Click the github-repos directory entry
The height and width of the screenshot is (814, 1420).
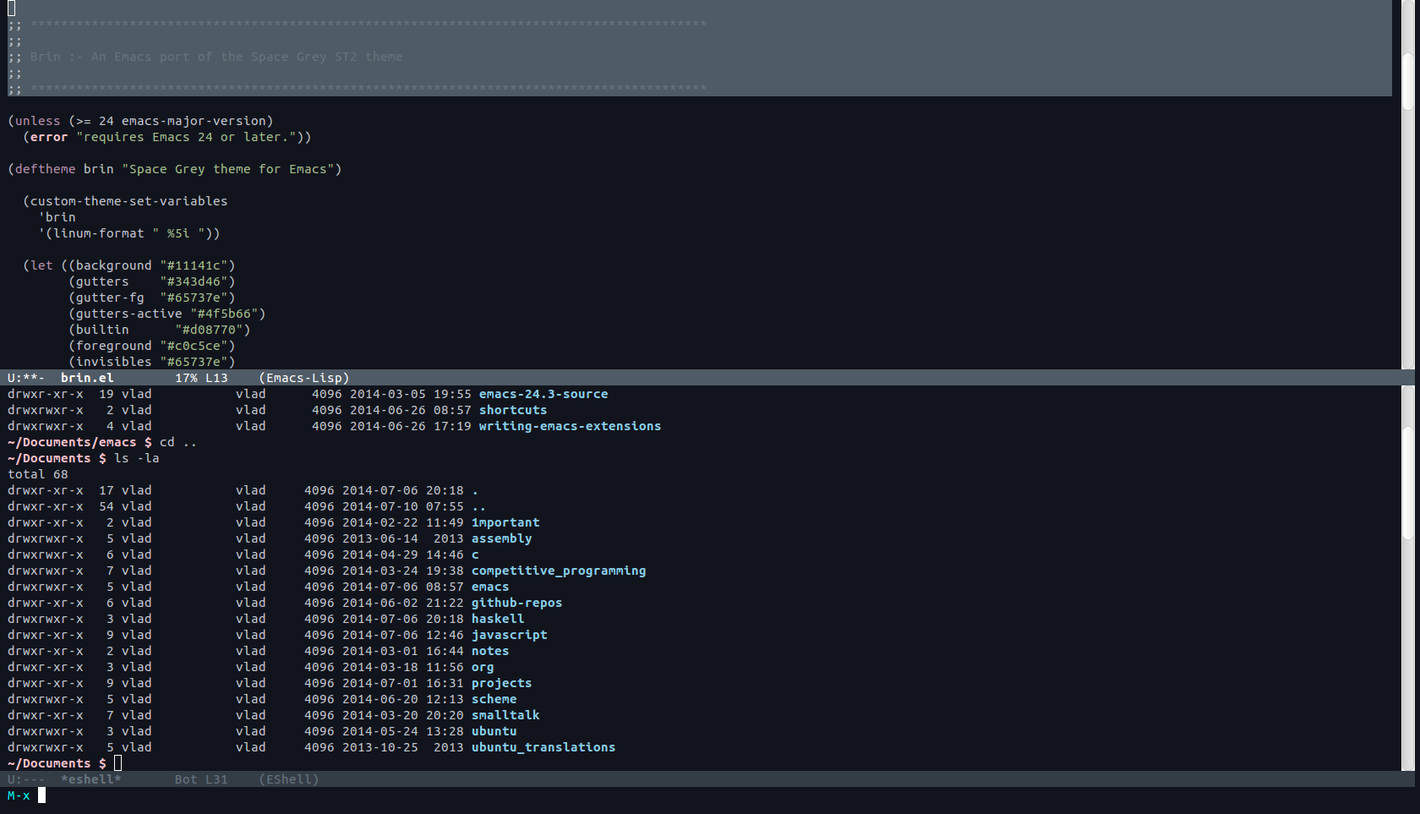517,603
